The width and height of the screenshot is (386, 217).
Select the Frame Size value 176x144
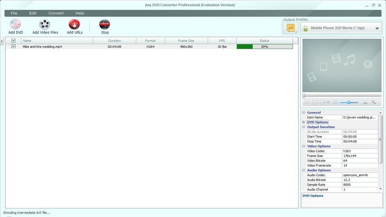click(360, 156)
